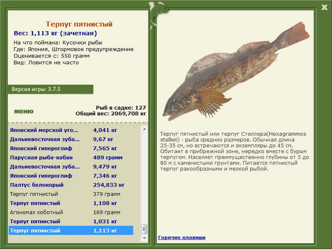
Task: Select Палтус белокорый 254,833 кг entry
Action: (71, 185)
